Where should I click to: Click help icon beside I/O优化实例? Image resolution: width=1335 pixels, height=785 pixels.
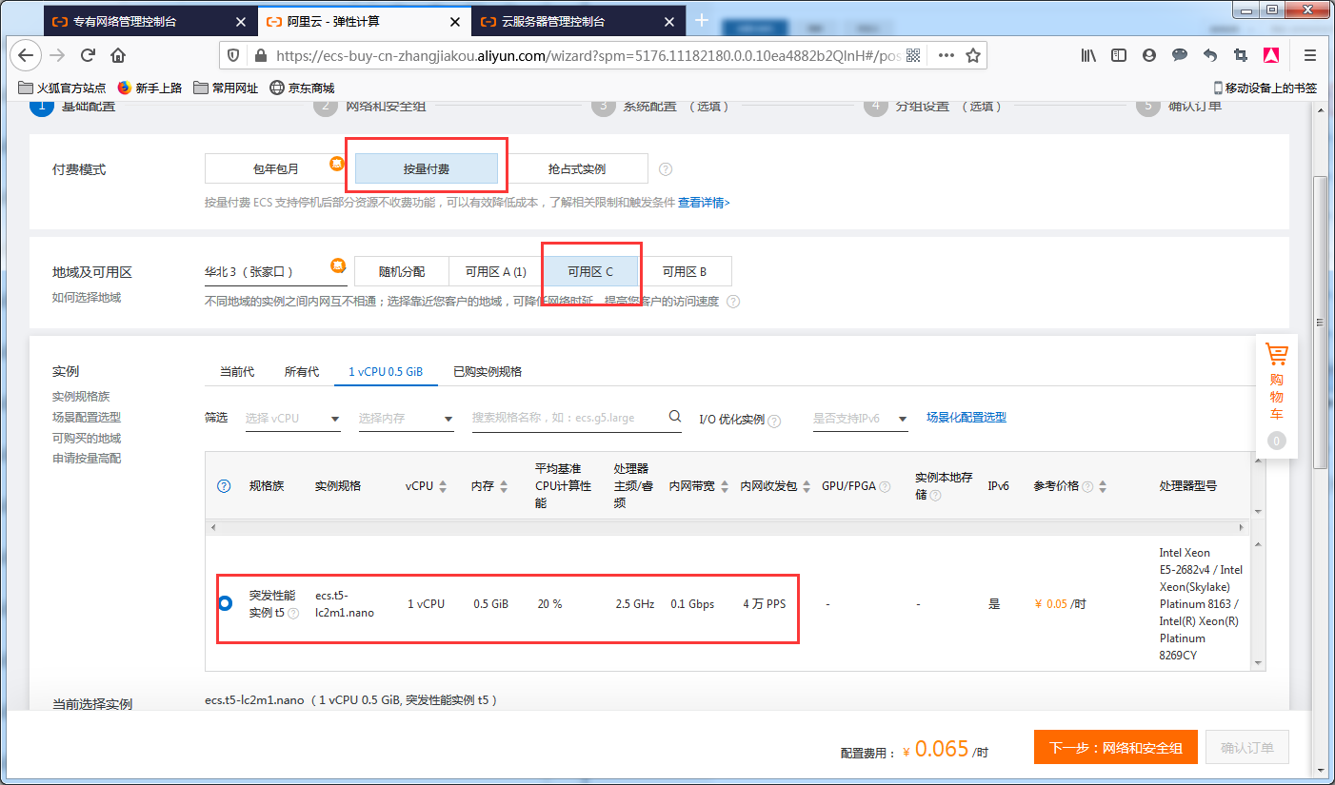[773, 419]
